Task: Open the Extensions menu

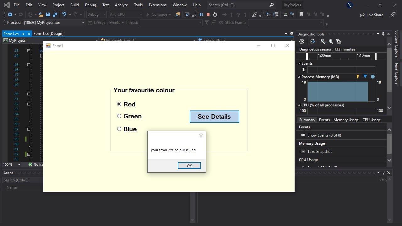Action: (158, 5)
